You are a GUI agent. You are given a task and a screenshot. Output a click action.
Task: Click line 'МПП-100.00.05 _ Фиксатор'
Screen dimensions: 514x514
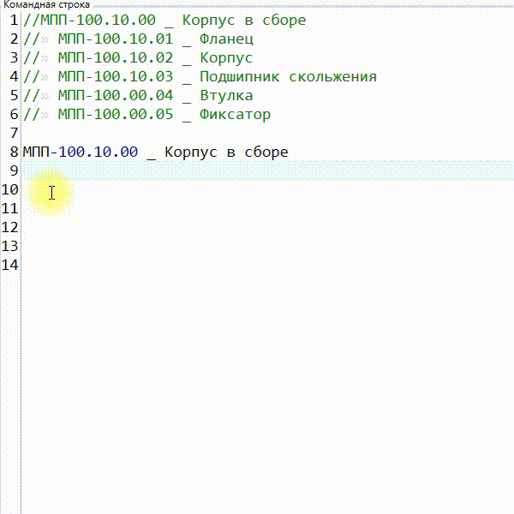[164, 115]
